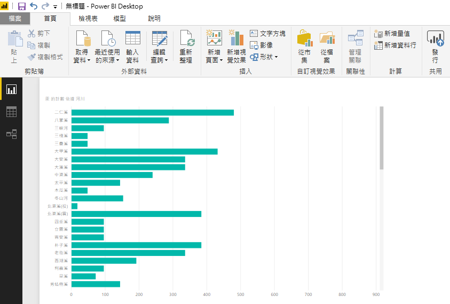The height and width of the screenshot is (304, 450).
Task: Switch to the 說明 ribbon tab
Action: (x=154, y=19)
